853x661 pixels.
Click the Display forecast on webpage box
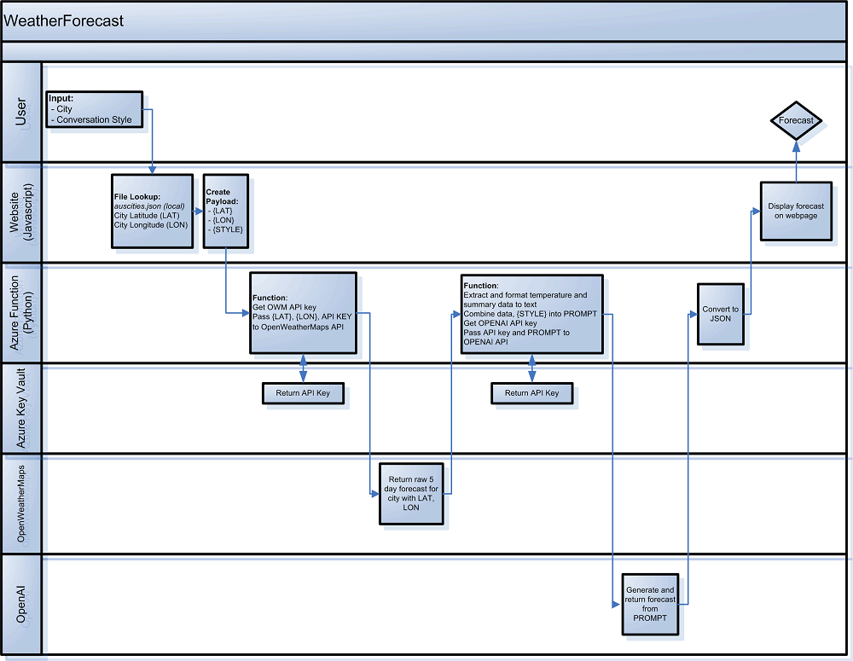(795, 211)
